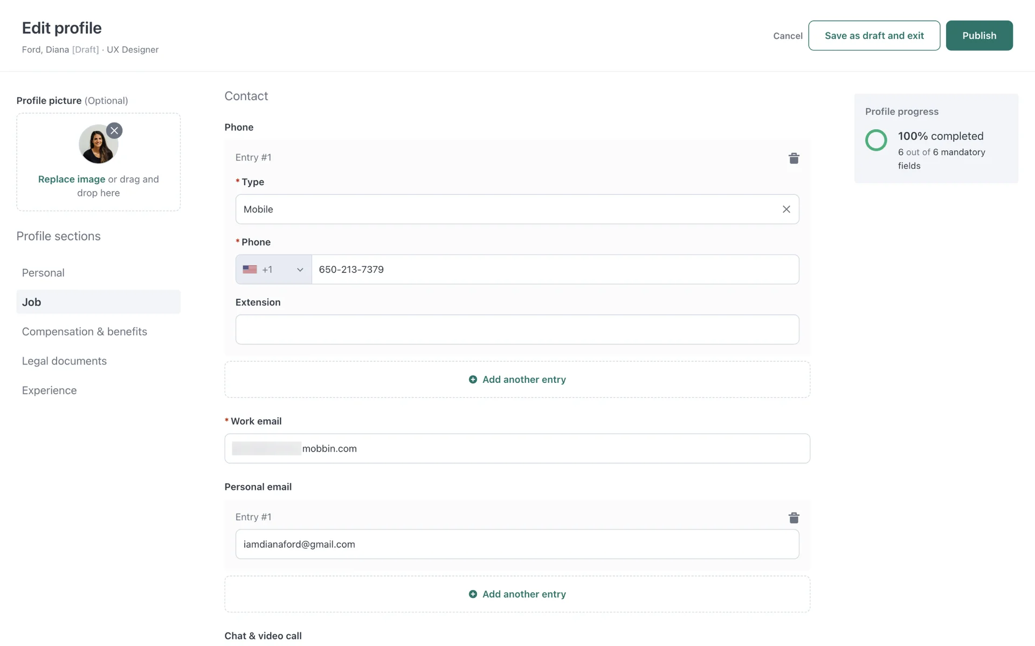Click Diana's profile photo thumbnail
The height and width of the screenshot is (646, 1035).
click(97, 145)
